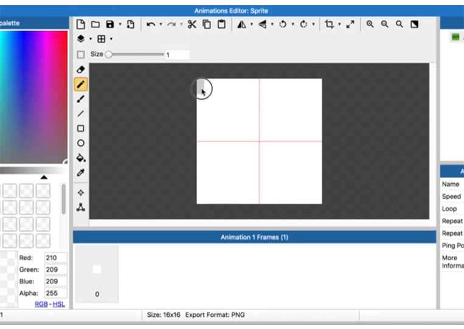
Task: Click the palette swatches scrollbar
Action: pos(63,199)
